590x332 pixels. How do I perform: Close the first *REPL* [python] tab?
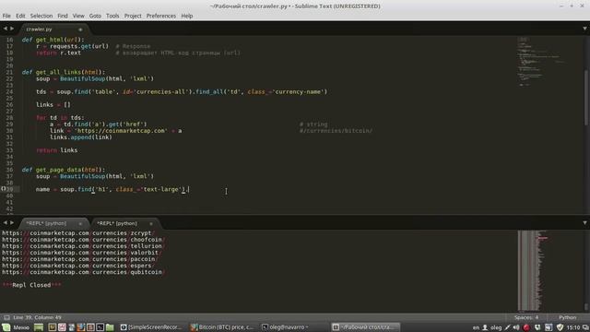click(x=80, y=223)
